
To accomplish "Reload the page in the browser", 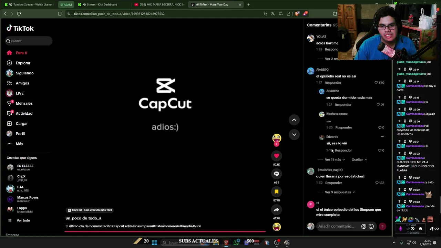I will tap(19, 14).
